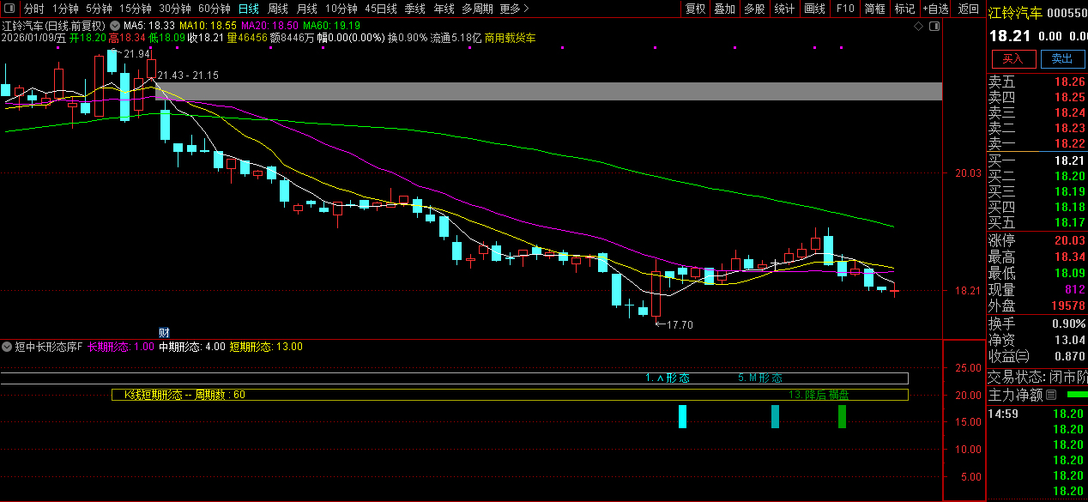Image resolution: width=1088 pixels, height=502 pixels.
Task: Click the 收益(三) row in the side panel
Action: pyautogui.click(x=1037, y=356)
